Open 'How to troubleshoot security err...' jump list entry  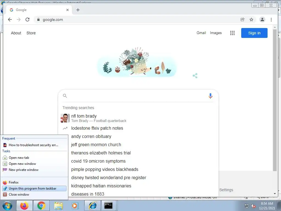click(x=34, y=145)
